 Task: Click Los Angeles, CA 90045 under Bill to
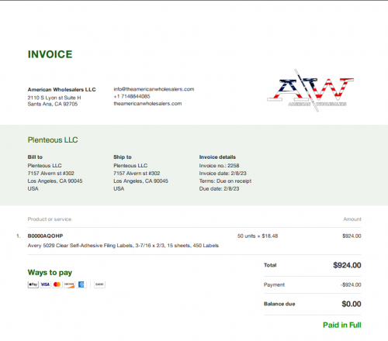pyautogui.click(x=55, y=181)
